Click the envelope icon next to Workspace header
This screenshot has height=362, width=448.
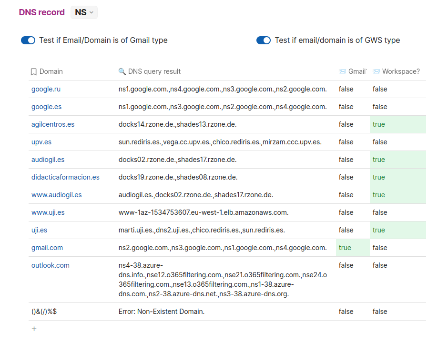click(376, 71)
